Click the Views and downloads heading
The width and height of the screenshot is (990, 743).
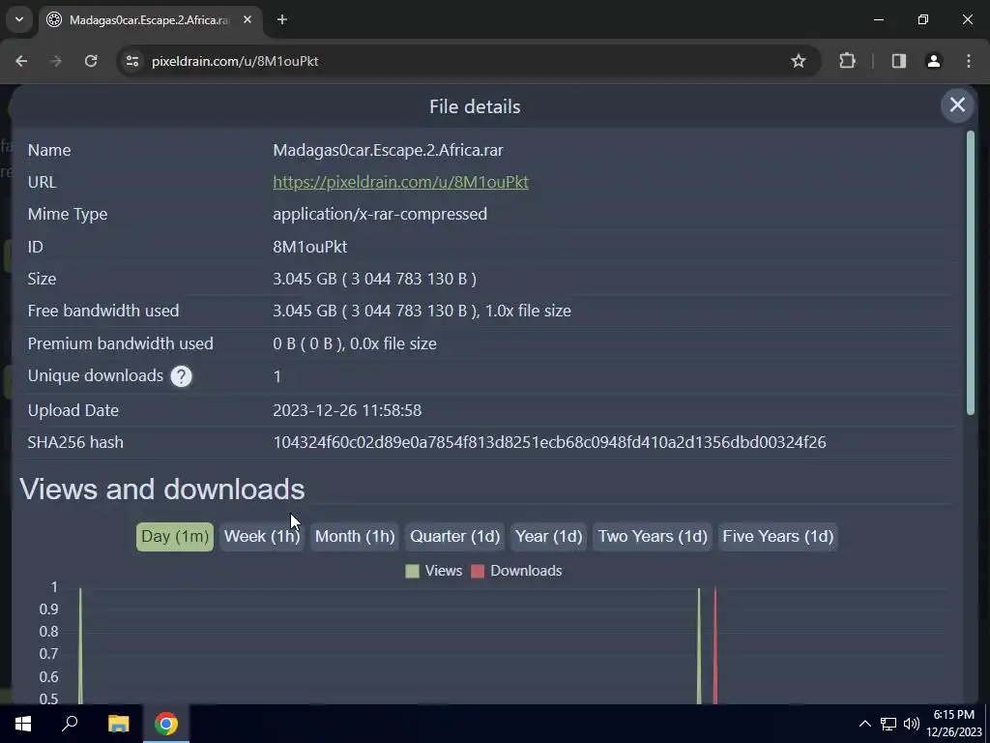[x=162, y=490]
